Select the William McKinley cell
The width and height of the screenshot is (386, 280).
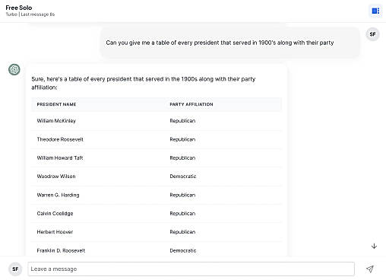pos(56,121)
